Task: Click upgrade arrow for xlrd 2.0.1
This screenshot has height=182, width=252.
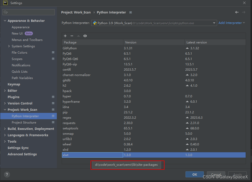Action: tap(187, 150)
